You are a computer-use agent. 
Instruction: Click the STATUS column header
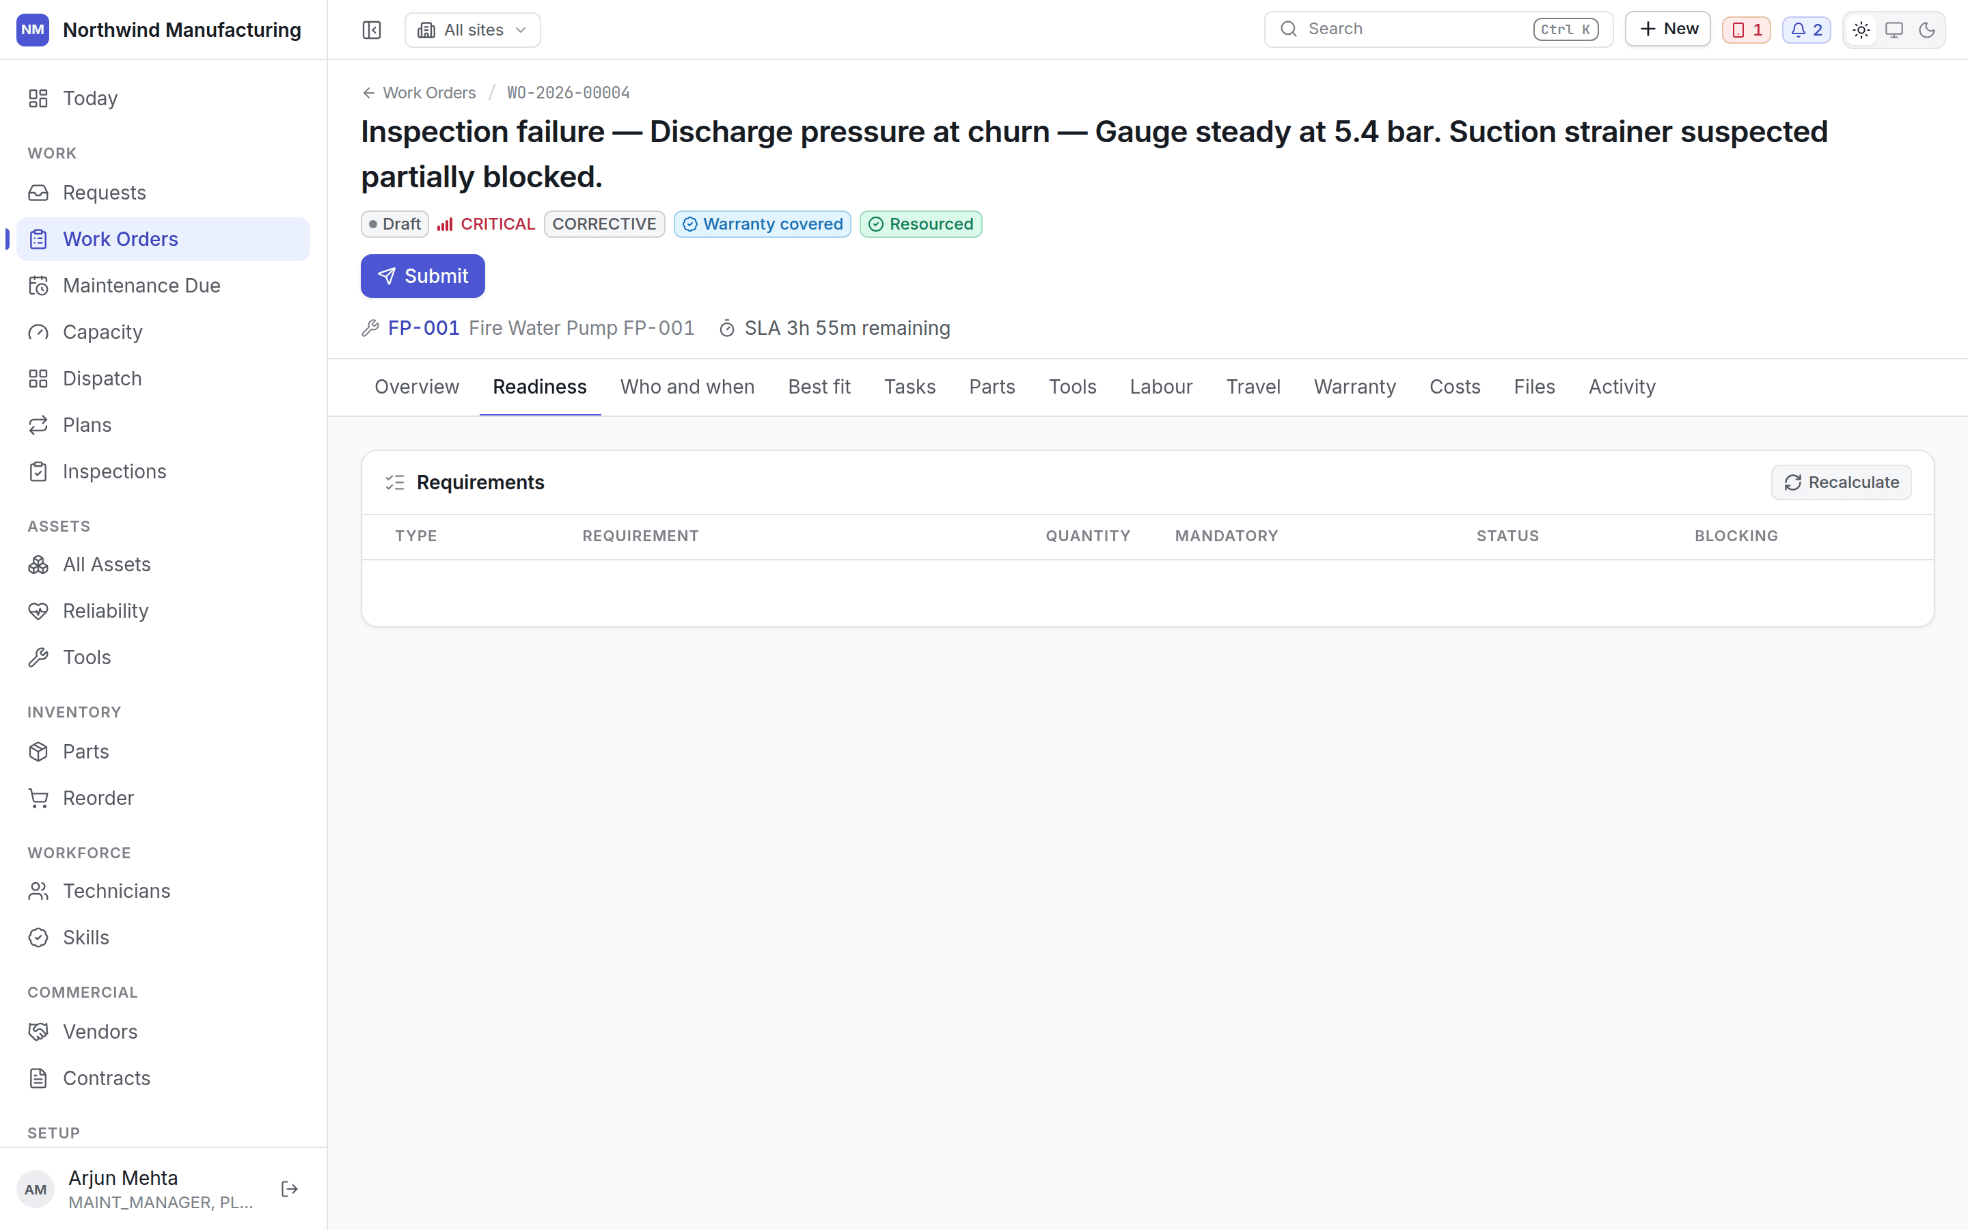pos(1507,536)
